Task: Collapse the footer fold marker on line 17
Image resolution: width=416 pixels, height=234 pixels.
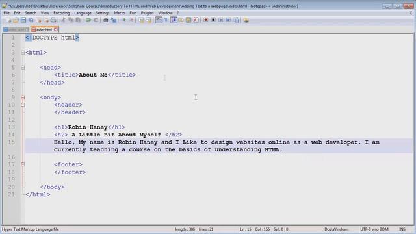Action: (x=23, y=164)
